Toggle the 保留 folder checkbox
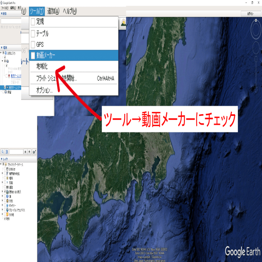 (3, 92)
